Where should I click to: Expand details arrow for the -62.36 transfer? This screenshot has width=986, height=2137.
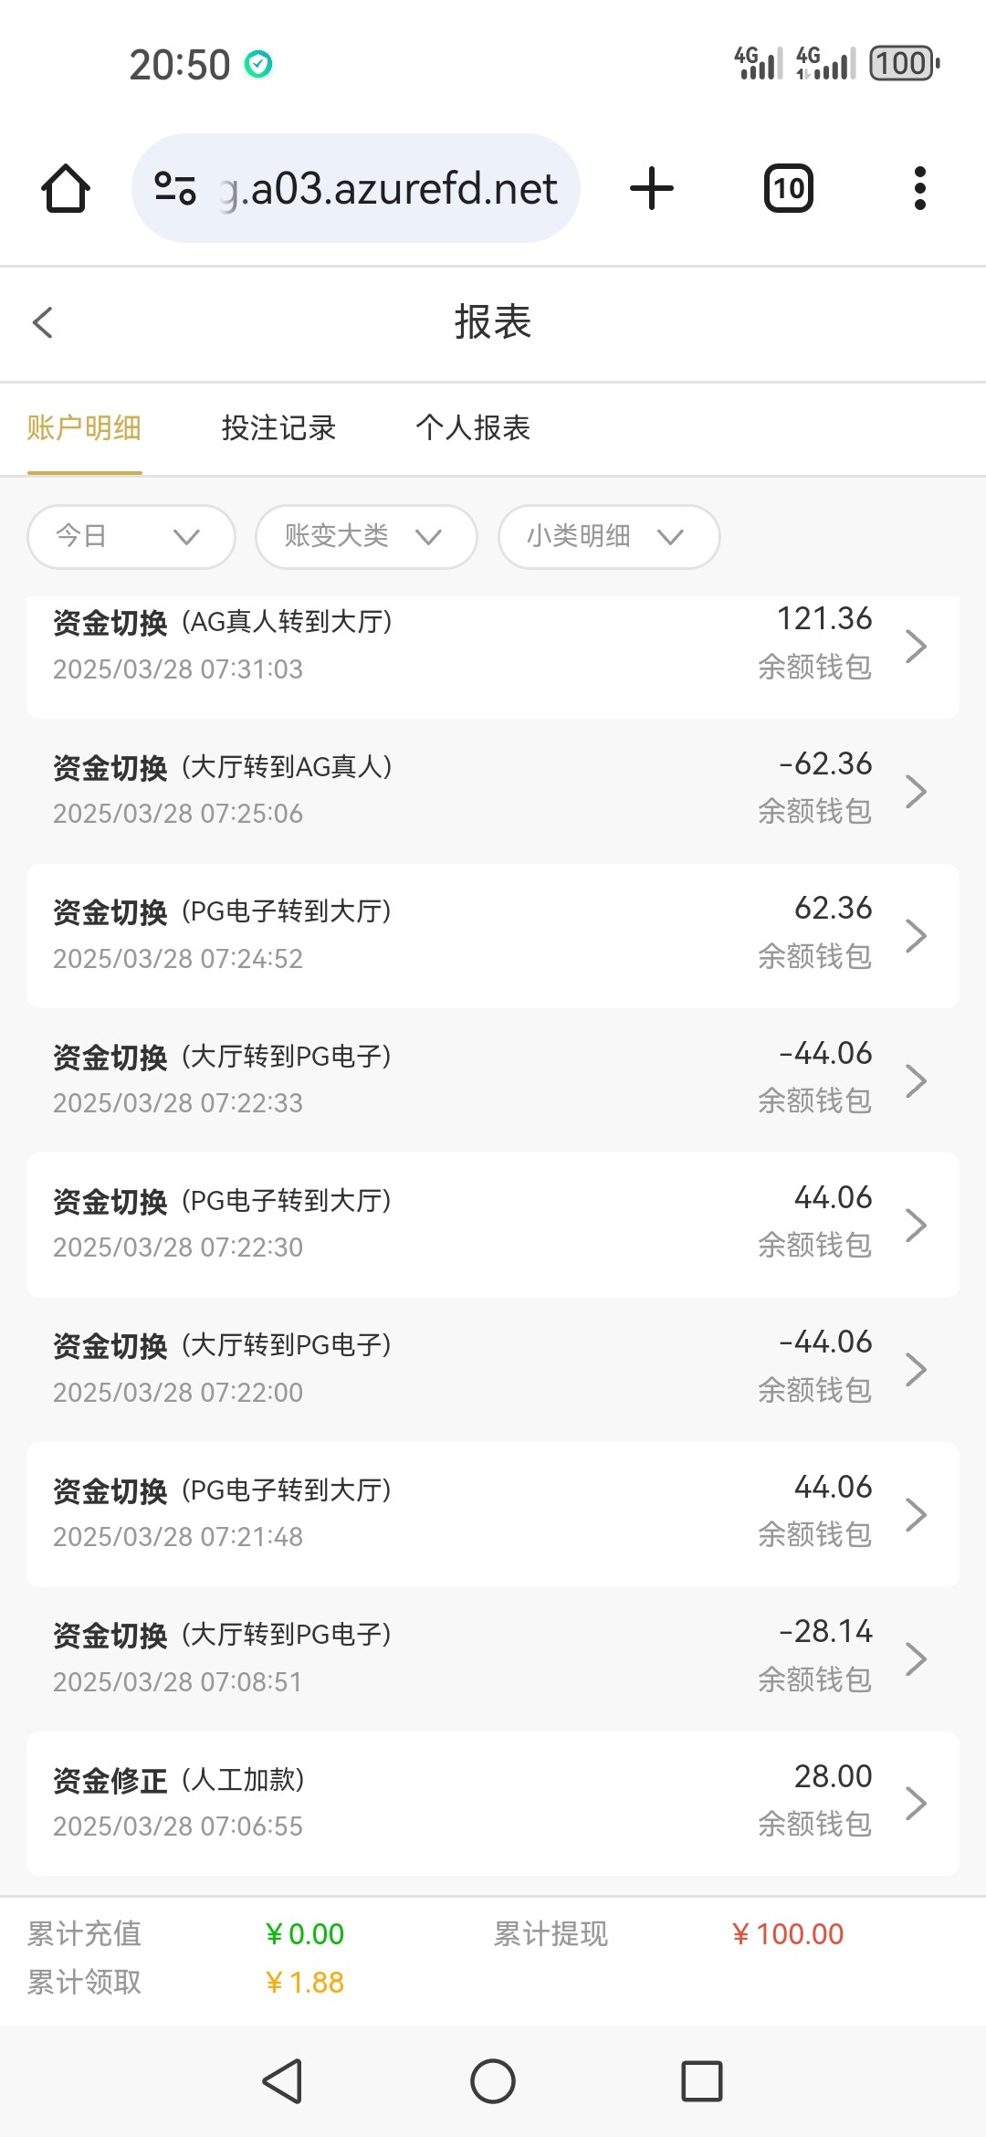[x=916, y=791]
